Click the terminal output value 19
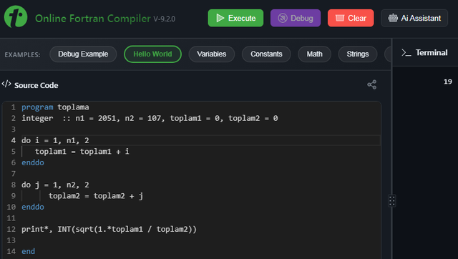458x259 pixels. [x=448, y=82]
